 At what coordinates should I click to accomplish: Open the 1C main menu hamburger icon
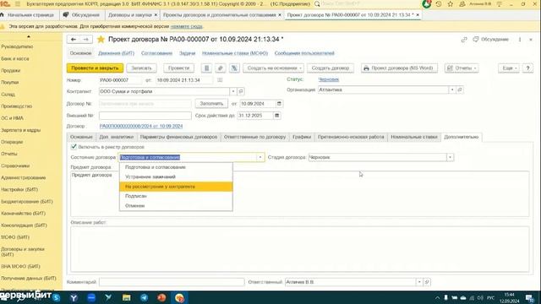pyautogui.click(x=18, y=4)
